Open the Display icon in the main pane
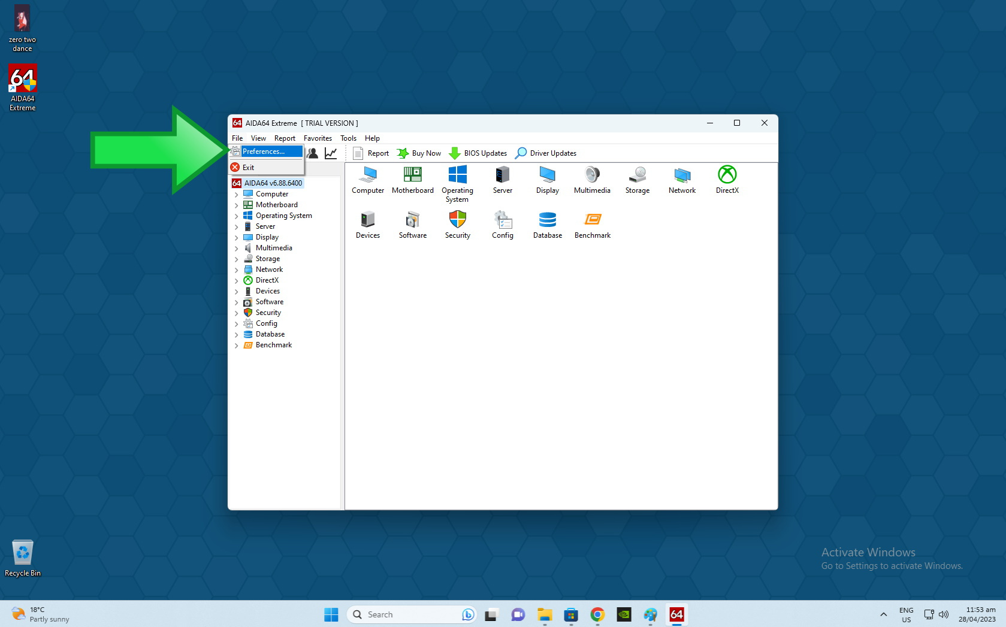 click(x=547, y=180)
